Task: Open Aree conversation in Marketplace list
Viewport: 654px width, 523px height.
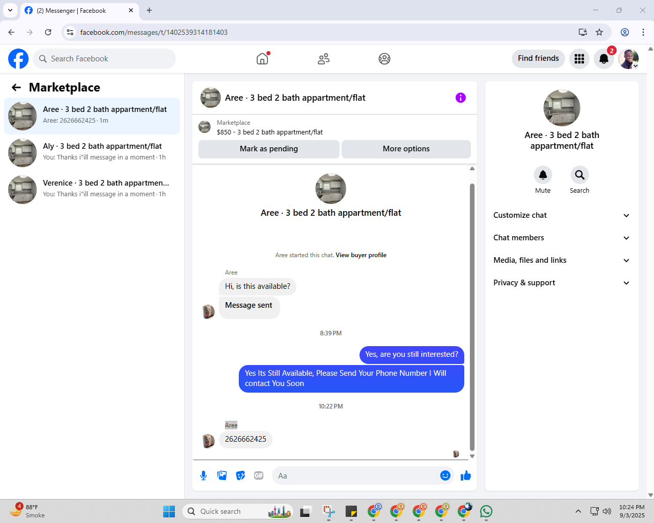Action: [x=92, y=116]
